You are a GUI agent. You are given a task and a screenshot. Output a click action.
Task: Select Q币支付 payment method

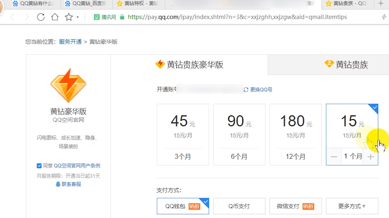pos(239,206)
